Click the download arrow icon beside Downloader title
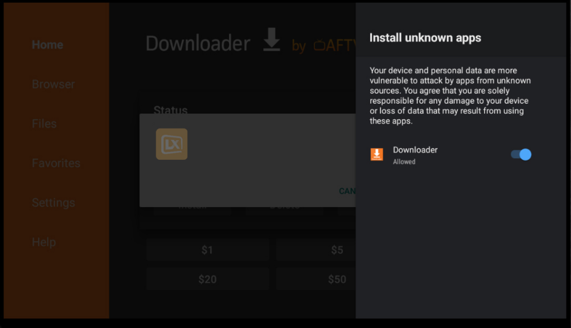This screenshot has width=571, height=328. (x=272, y=41)
